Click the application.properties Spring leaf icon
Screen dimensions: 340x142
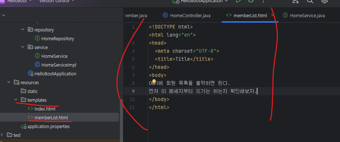pyautogui.click(x=23, y=126)
